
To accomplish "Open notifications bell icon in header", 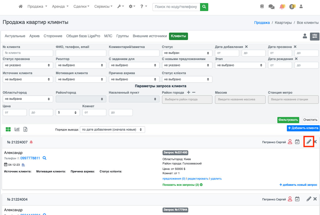I will click(282, 7).
